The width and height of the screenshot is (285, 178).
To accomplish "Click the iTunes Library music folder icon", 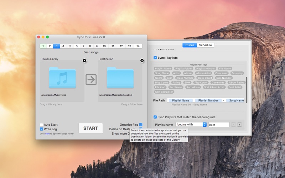I will [62, 78].
